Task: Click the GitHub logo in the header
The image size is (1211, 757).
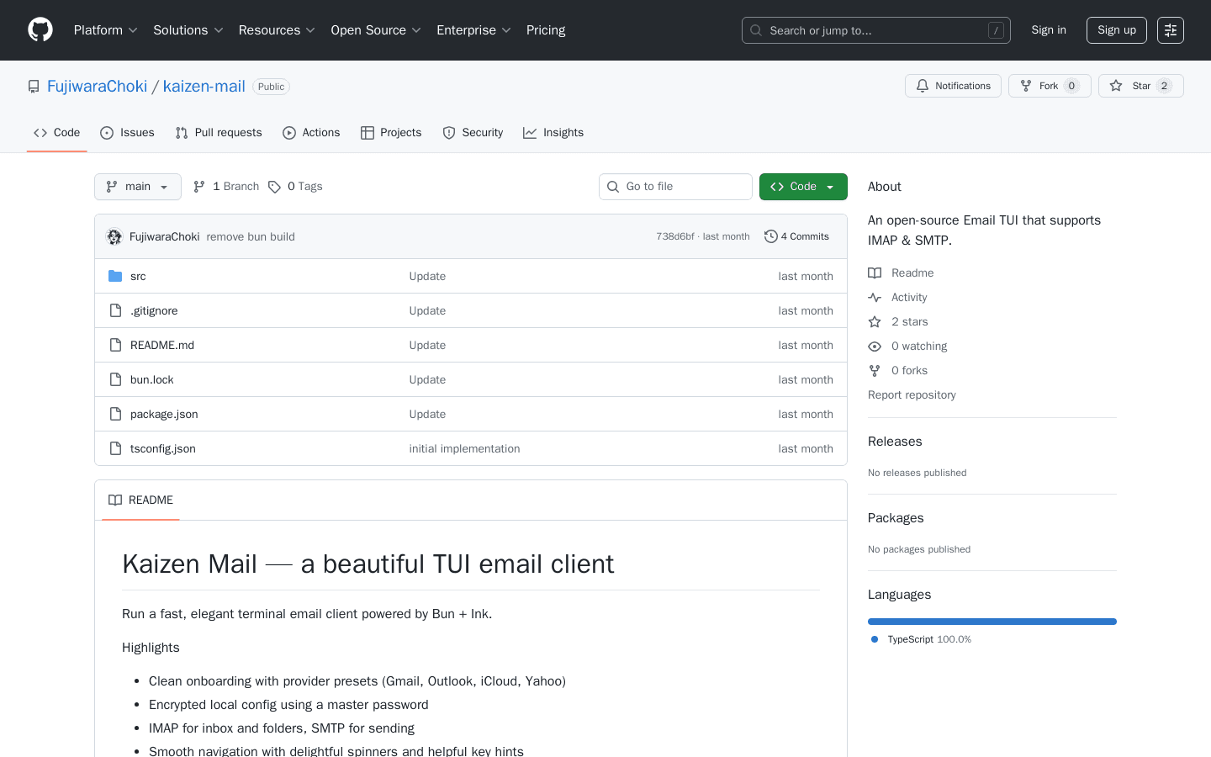Action: coord(40,29)
